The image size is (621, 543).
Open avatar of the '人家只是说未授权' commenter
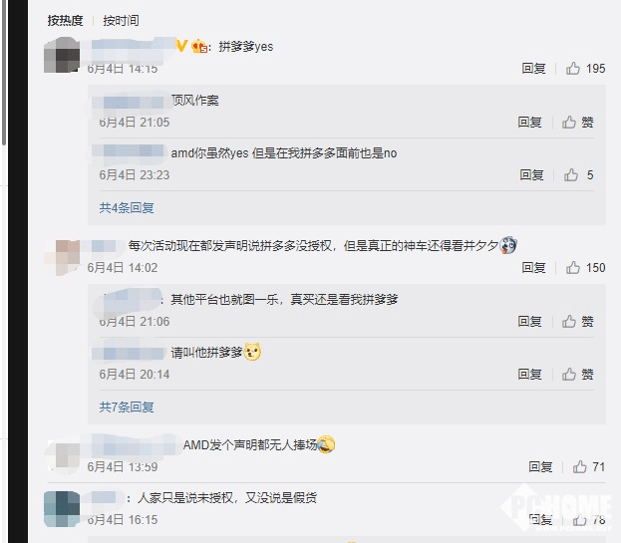tap(62, 507)
